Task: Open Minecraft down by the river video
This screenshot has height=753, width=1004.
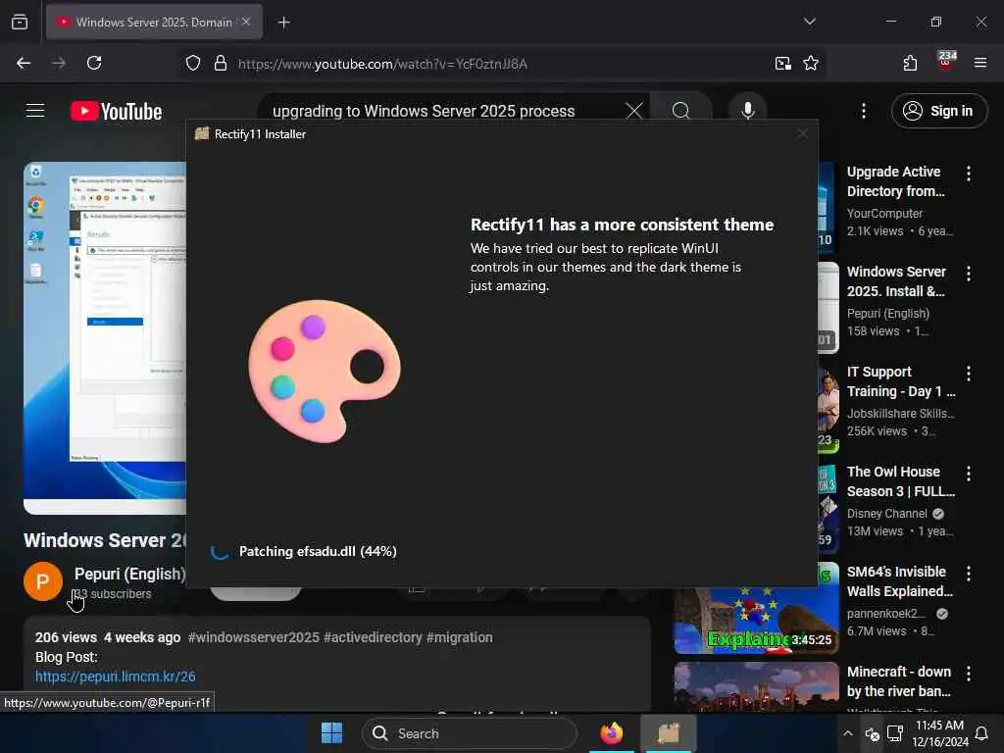Action: 899,681
